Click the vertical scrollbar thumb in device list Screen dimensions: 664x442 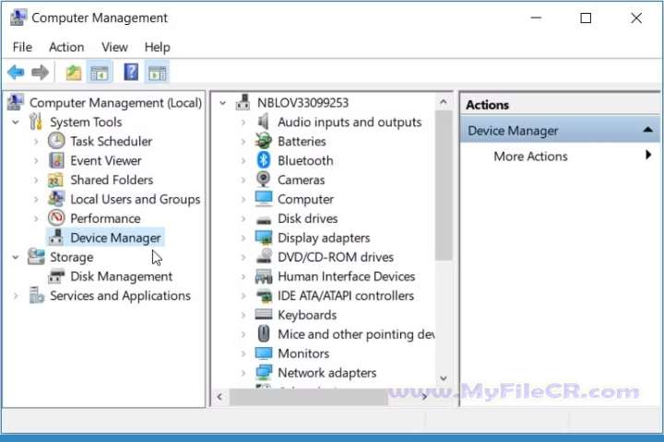(x=444, y=185)
